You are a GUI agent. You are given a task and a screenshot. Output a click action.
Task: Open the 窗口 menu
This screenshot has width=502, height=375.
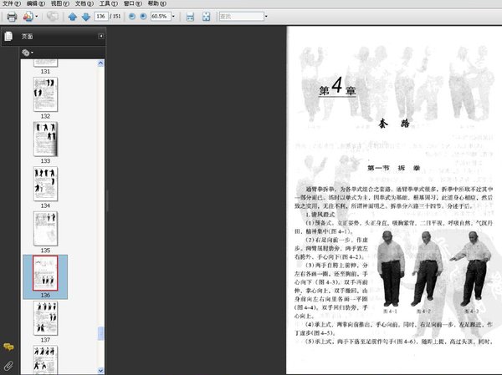[x=132, y=3]
